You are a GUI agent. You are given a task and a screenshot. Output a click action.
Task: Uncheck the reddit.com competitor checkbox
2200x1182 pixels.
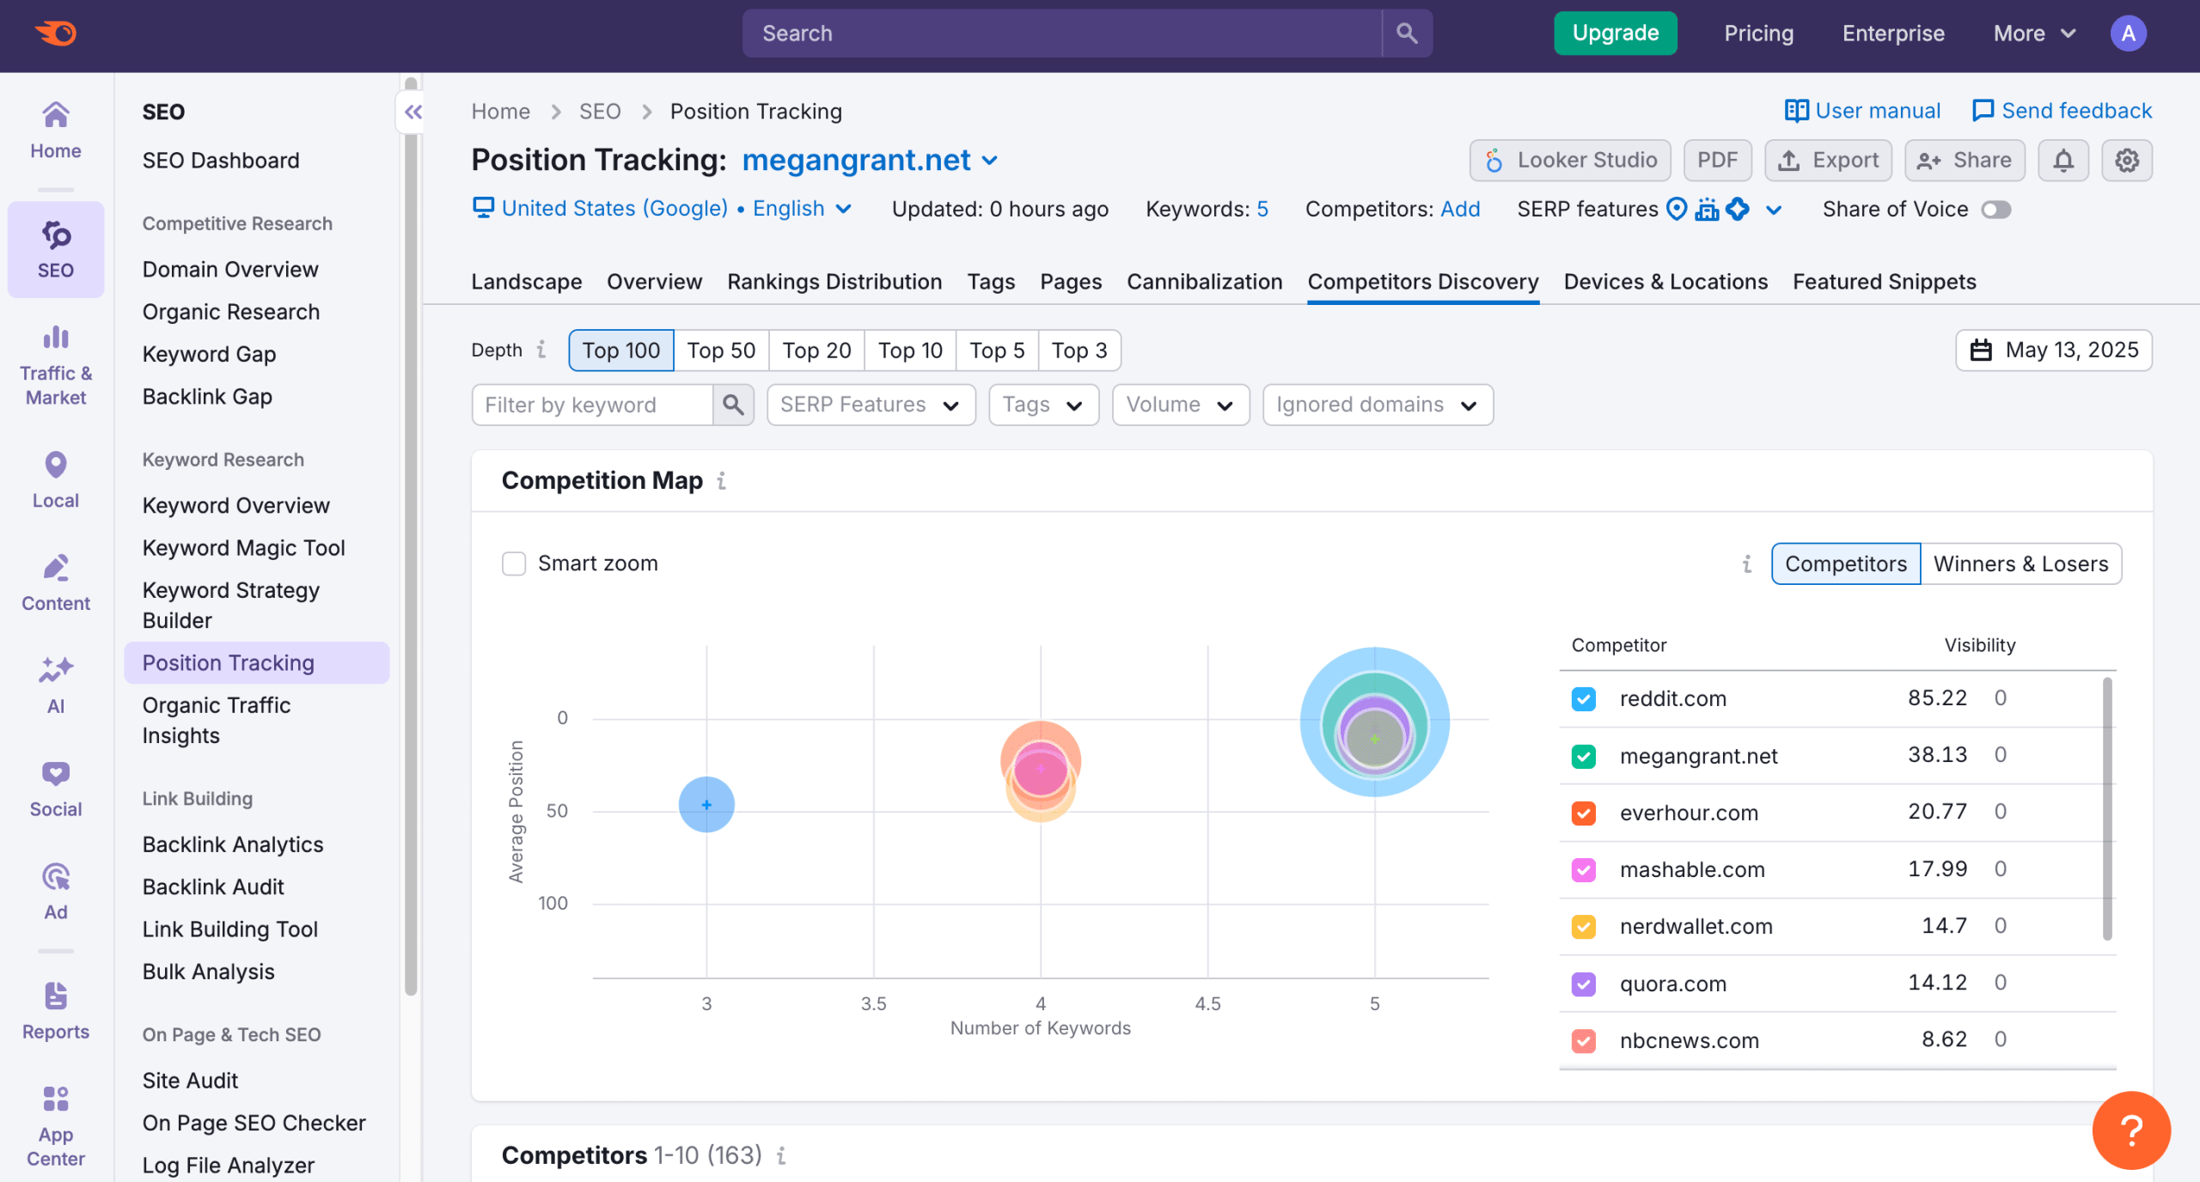tap(1584, 698)
